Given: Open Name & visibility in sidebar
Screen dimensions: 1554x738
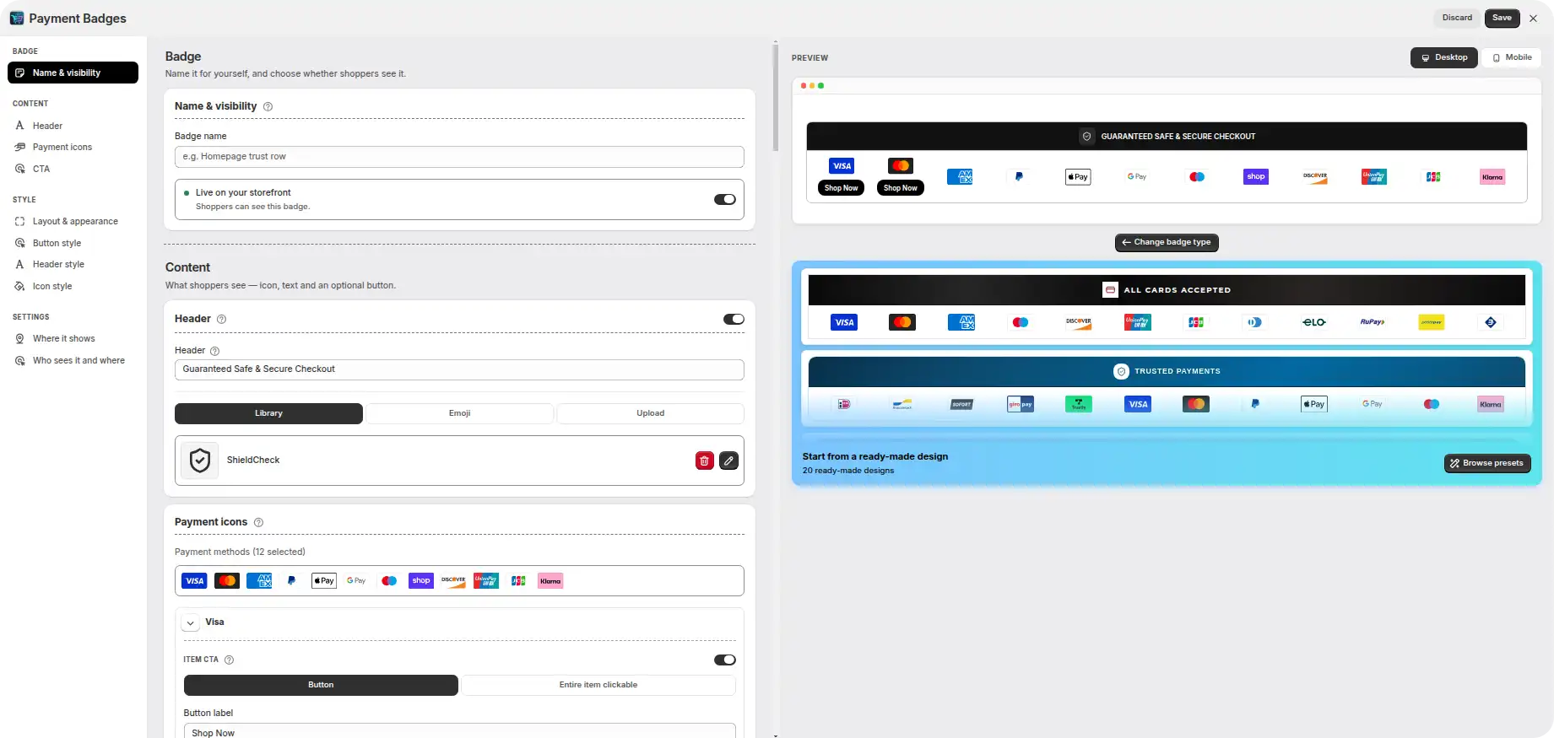Looking at the screenshot, I should pos(73,73).
